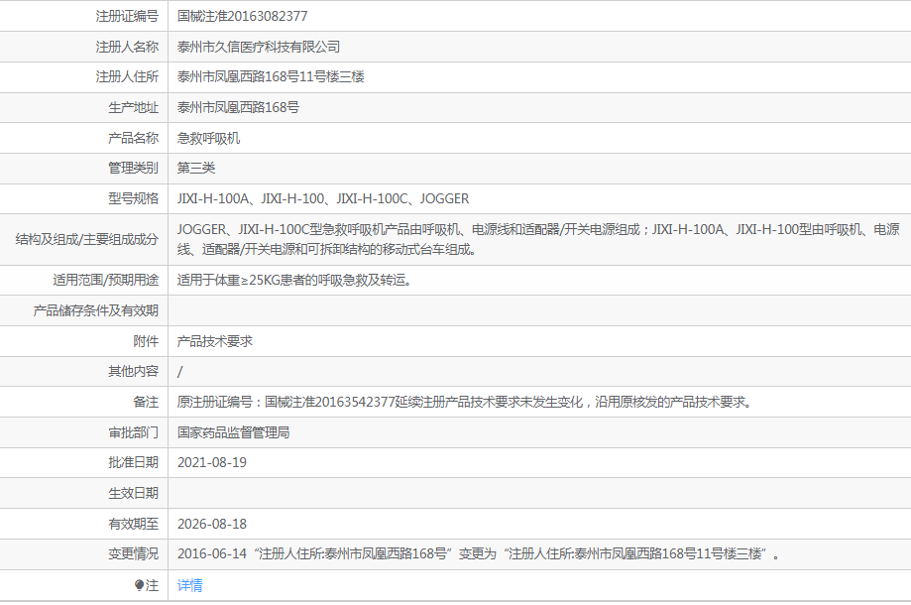Click the 备注 label
The height and width of the screenshot is (605, 911).
click(x=146, y=402)
